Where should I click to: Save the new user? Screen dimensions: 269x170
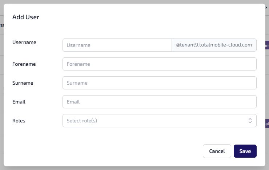click(x=245, y=151)
